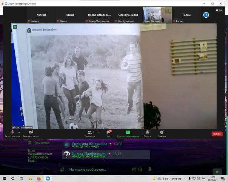Image resolution: width=228 pixels, height=182 pixels.
Task: Expand audio options arrow next to microphone
Action: [x=19, y=132]
